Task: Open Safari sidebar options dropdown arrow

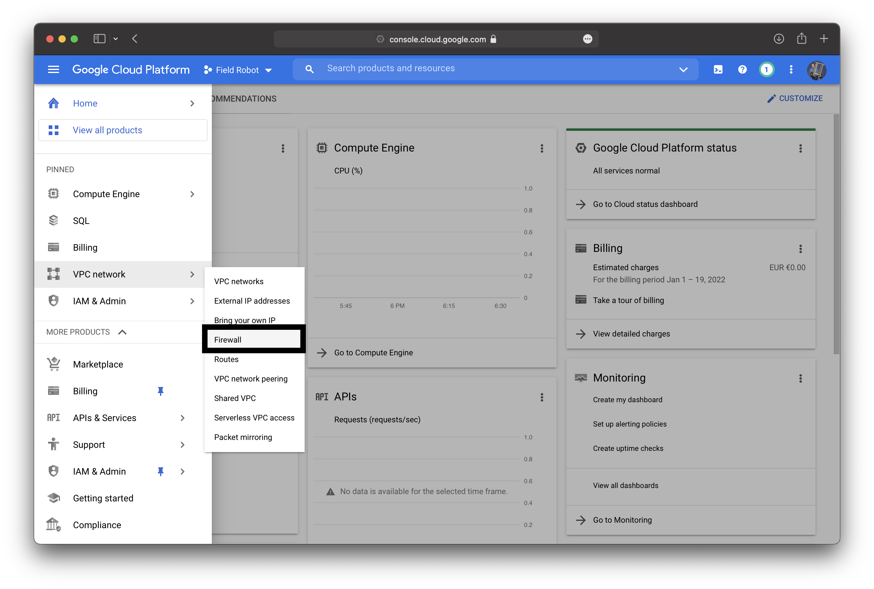Action: tap(116, 39)
